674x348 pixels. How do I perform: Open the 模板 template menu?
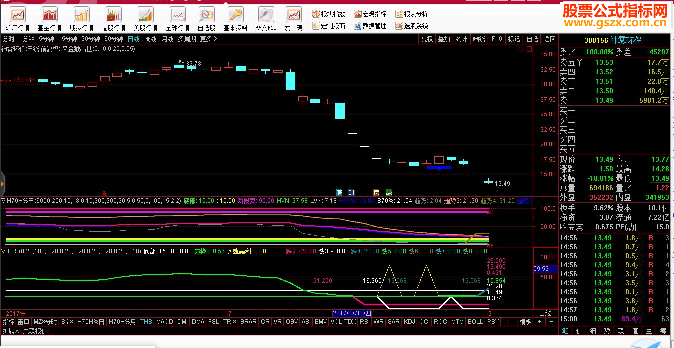tap(525, 322)
